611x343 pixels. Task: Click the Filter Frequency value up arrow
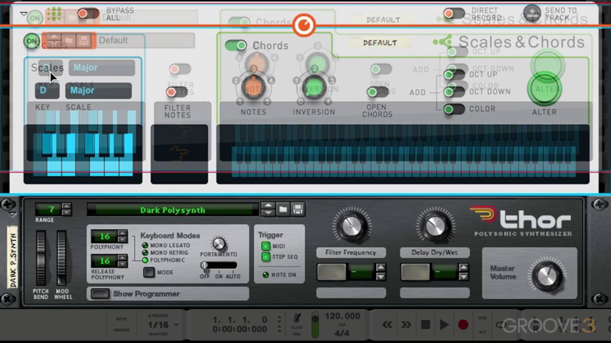[x=380, y=268]
